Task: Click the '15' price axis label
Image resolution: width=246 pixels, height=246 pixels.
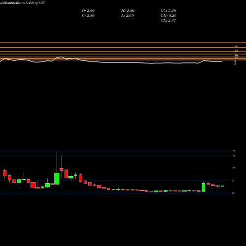Action: click(x=234, y=156)
